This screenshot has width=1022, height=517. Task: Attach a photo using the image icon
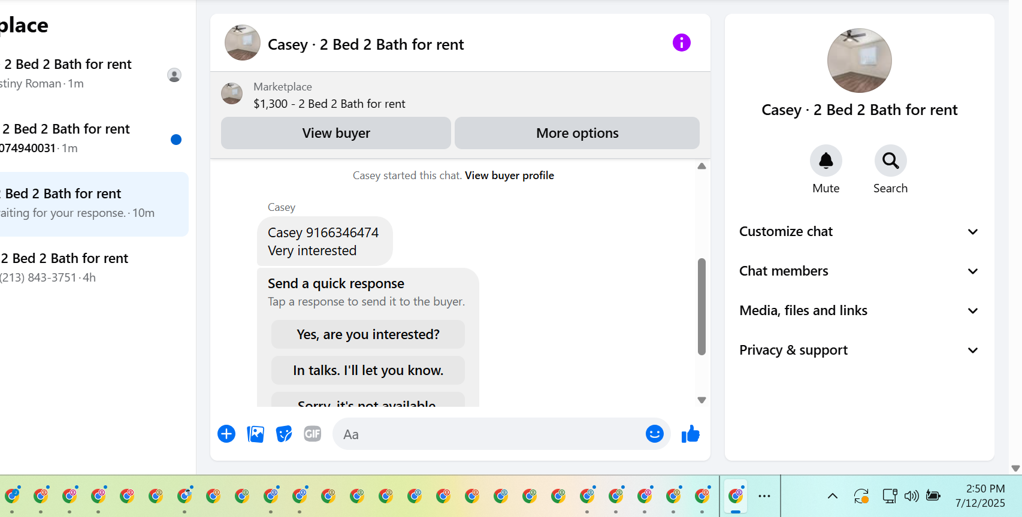pos(255,434)
